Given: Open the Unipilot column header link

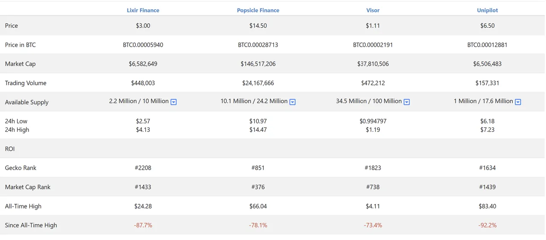Looking at the screenshot, I should pyautogui.click(x=487, y=10).
